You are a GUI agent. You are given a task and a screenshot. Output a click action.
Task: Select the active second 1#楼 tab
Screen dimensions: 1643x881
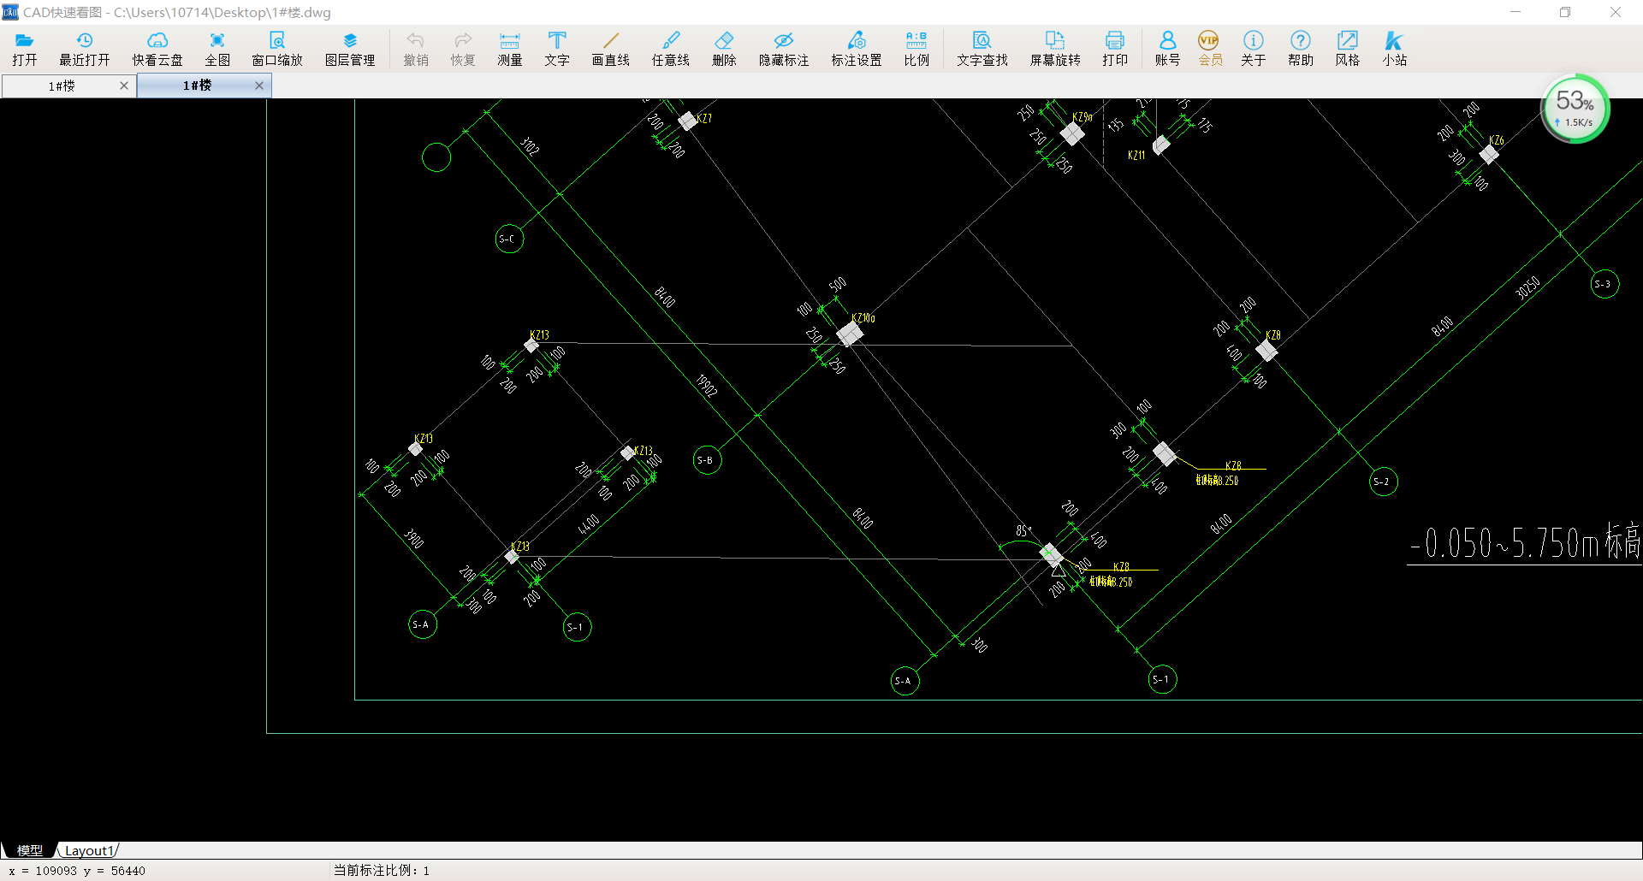pos(198,86)
